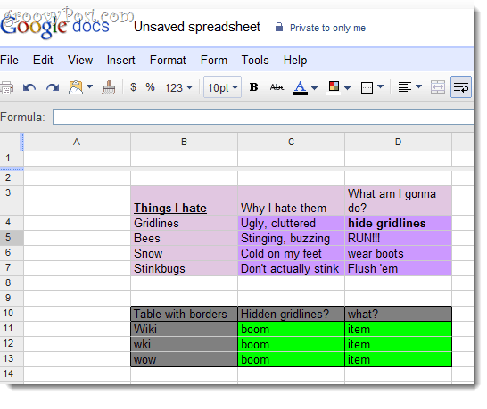Click the Unsaved spreadsheet title
This screenshot has height=409, width=487.
[x=197, y=27]
